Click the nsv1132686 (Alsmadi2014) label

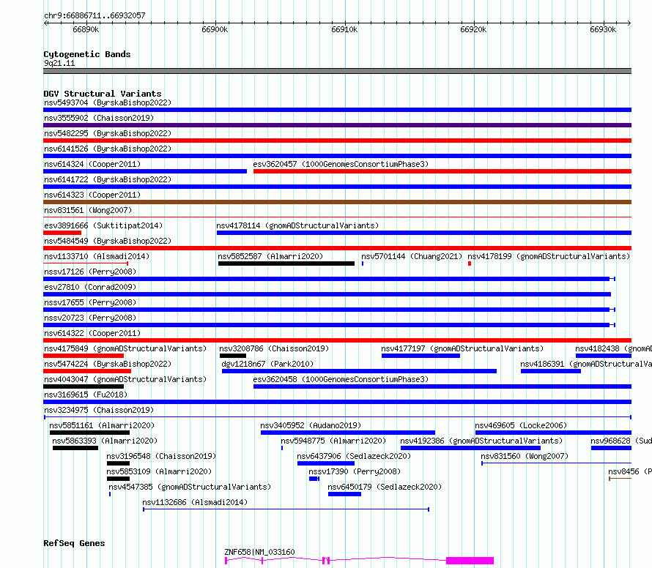pyautogui.click(x=195, y=502)
